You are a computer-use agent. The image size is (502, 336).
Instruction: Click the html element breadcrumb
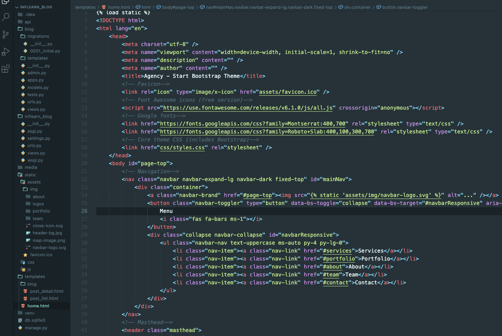coord(143,7)
